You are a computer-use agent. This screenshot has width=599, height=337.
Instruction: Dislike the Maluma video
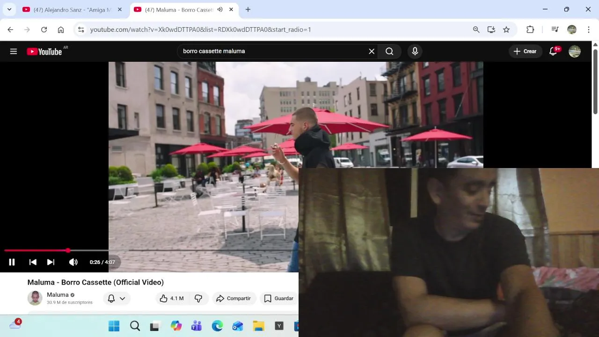[198, 298]
